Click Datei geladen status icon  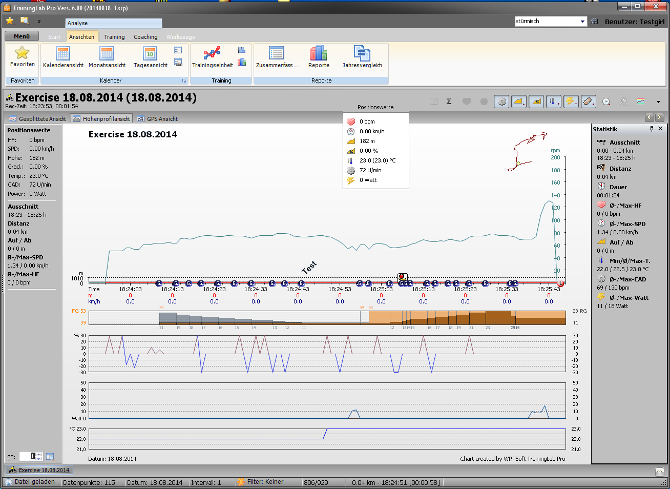click(8, 482)
